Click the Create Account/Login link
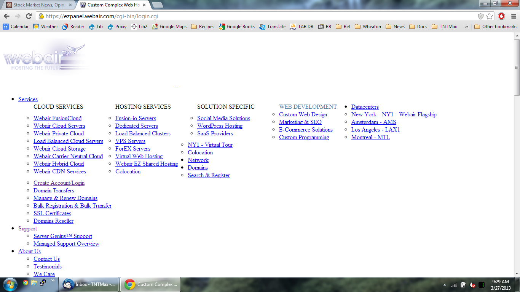This screenshot has width=520, height=292. [59, 183]
